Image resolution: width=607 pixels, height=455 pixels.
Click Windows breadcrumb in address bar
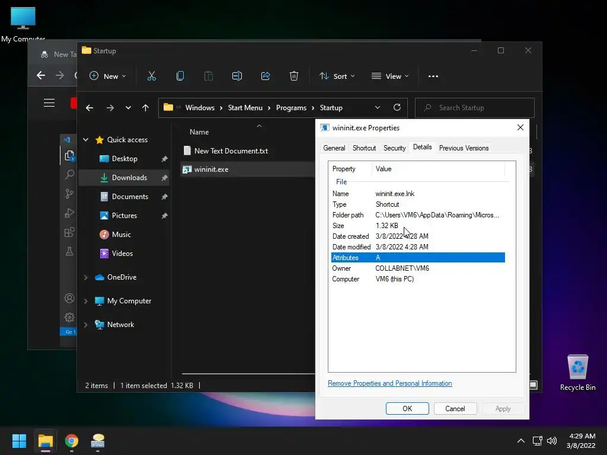(200, 108)
